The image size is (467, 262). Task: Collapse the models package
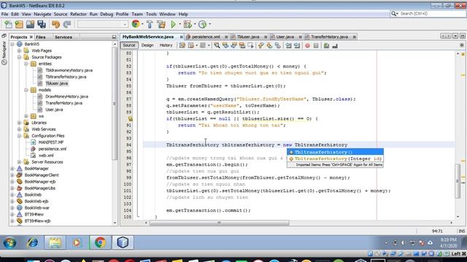(26, 90)
